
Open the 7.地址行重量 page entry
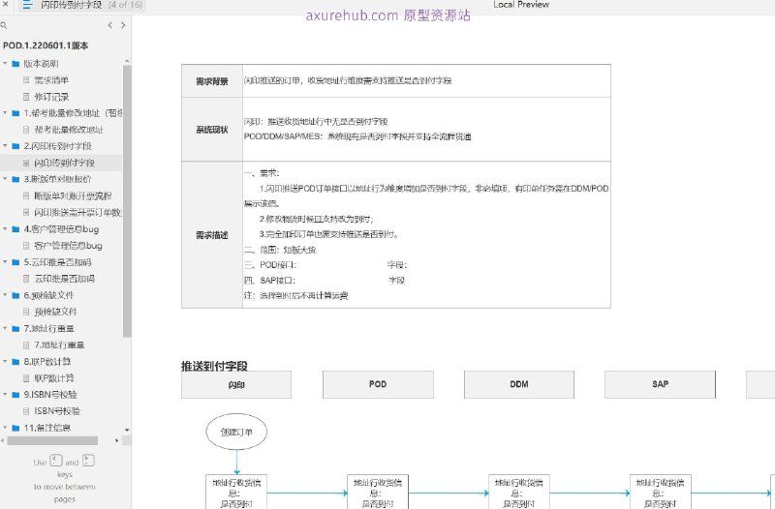tap(59, 344)
